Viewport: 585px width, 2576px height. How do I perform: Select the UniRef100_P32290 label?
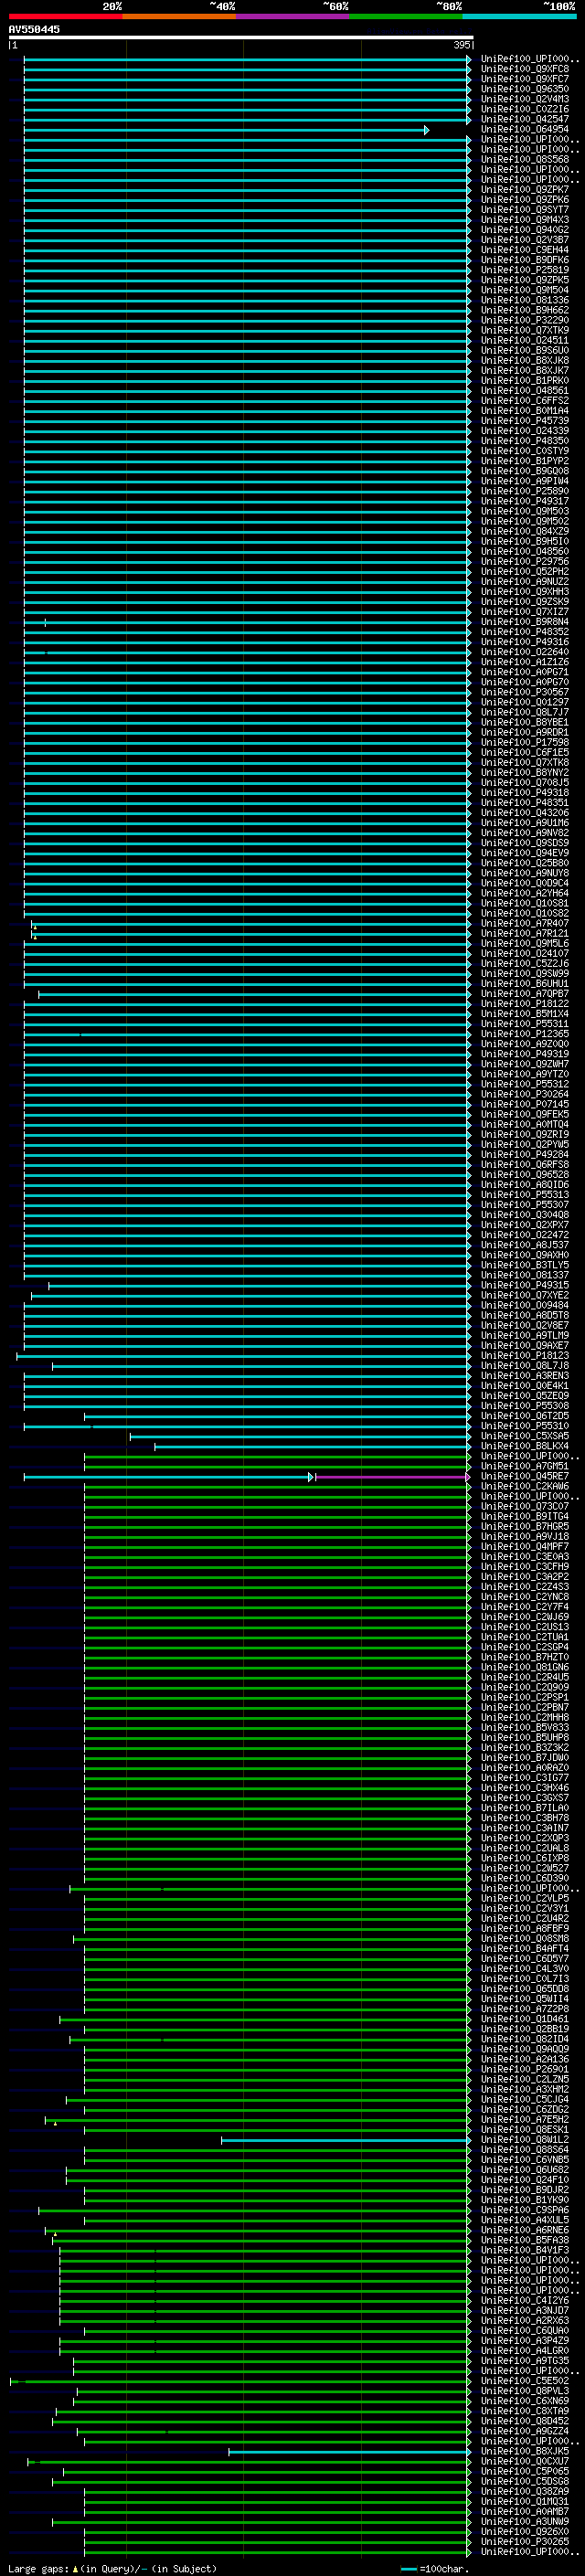pos(525,320)
